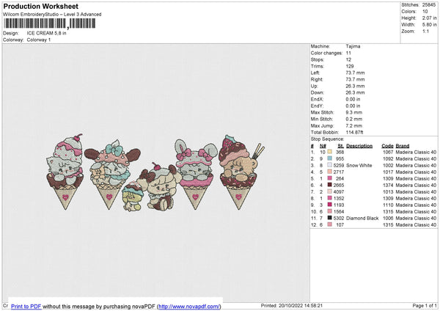The width and height of the screenshot is (440, 311).
Task: Select the teal swatch with 955 stitches
Action: click(x=330, y=158)
